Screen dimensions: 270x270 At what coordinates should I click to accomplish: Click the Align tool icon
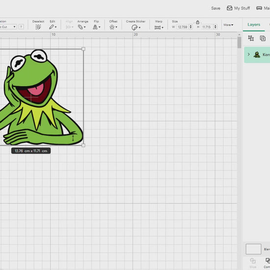pos(69,27)
